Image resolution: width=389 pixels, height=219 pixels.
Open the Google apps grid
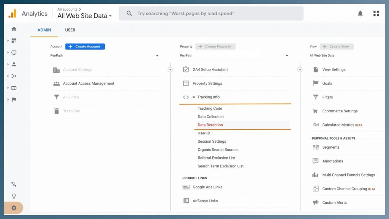click(x=376, y=13)
